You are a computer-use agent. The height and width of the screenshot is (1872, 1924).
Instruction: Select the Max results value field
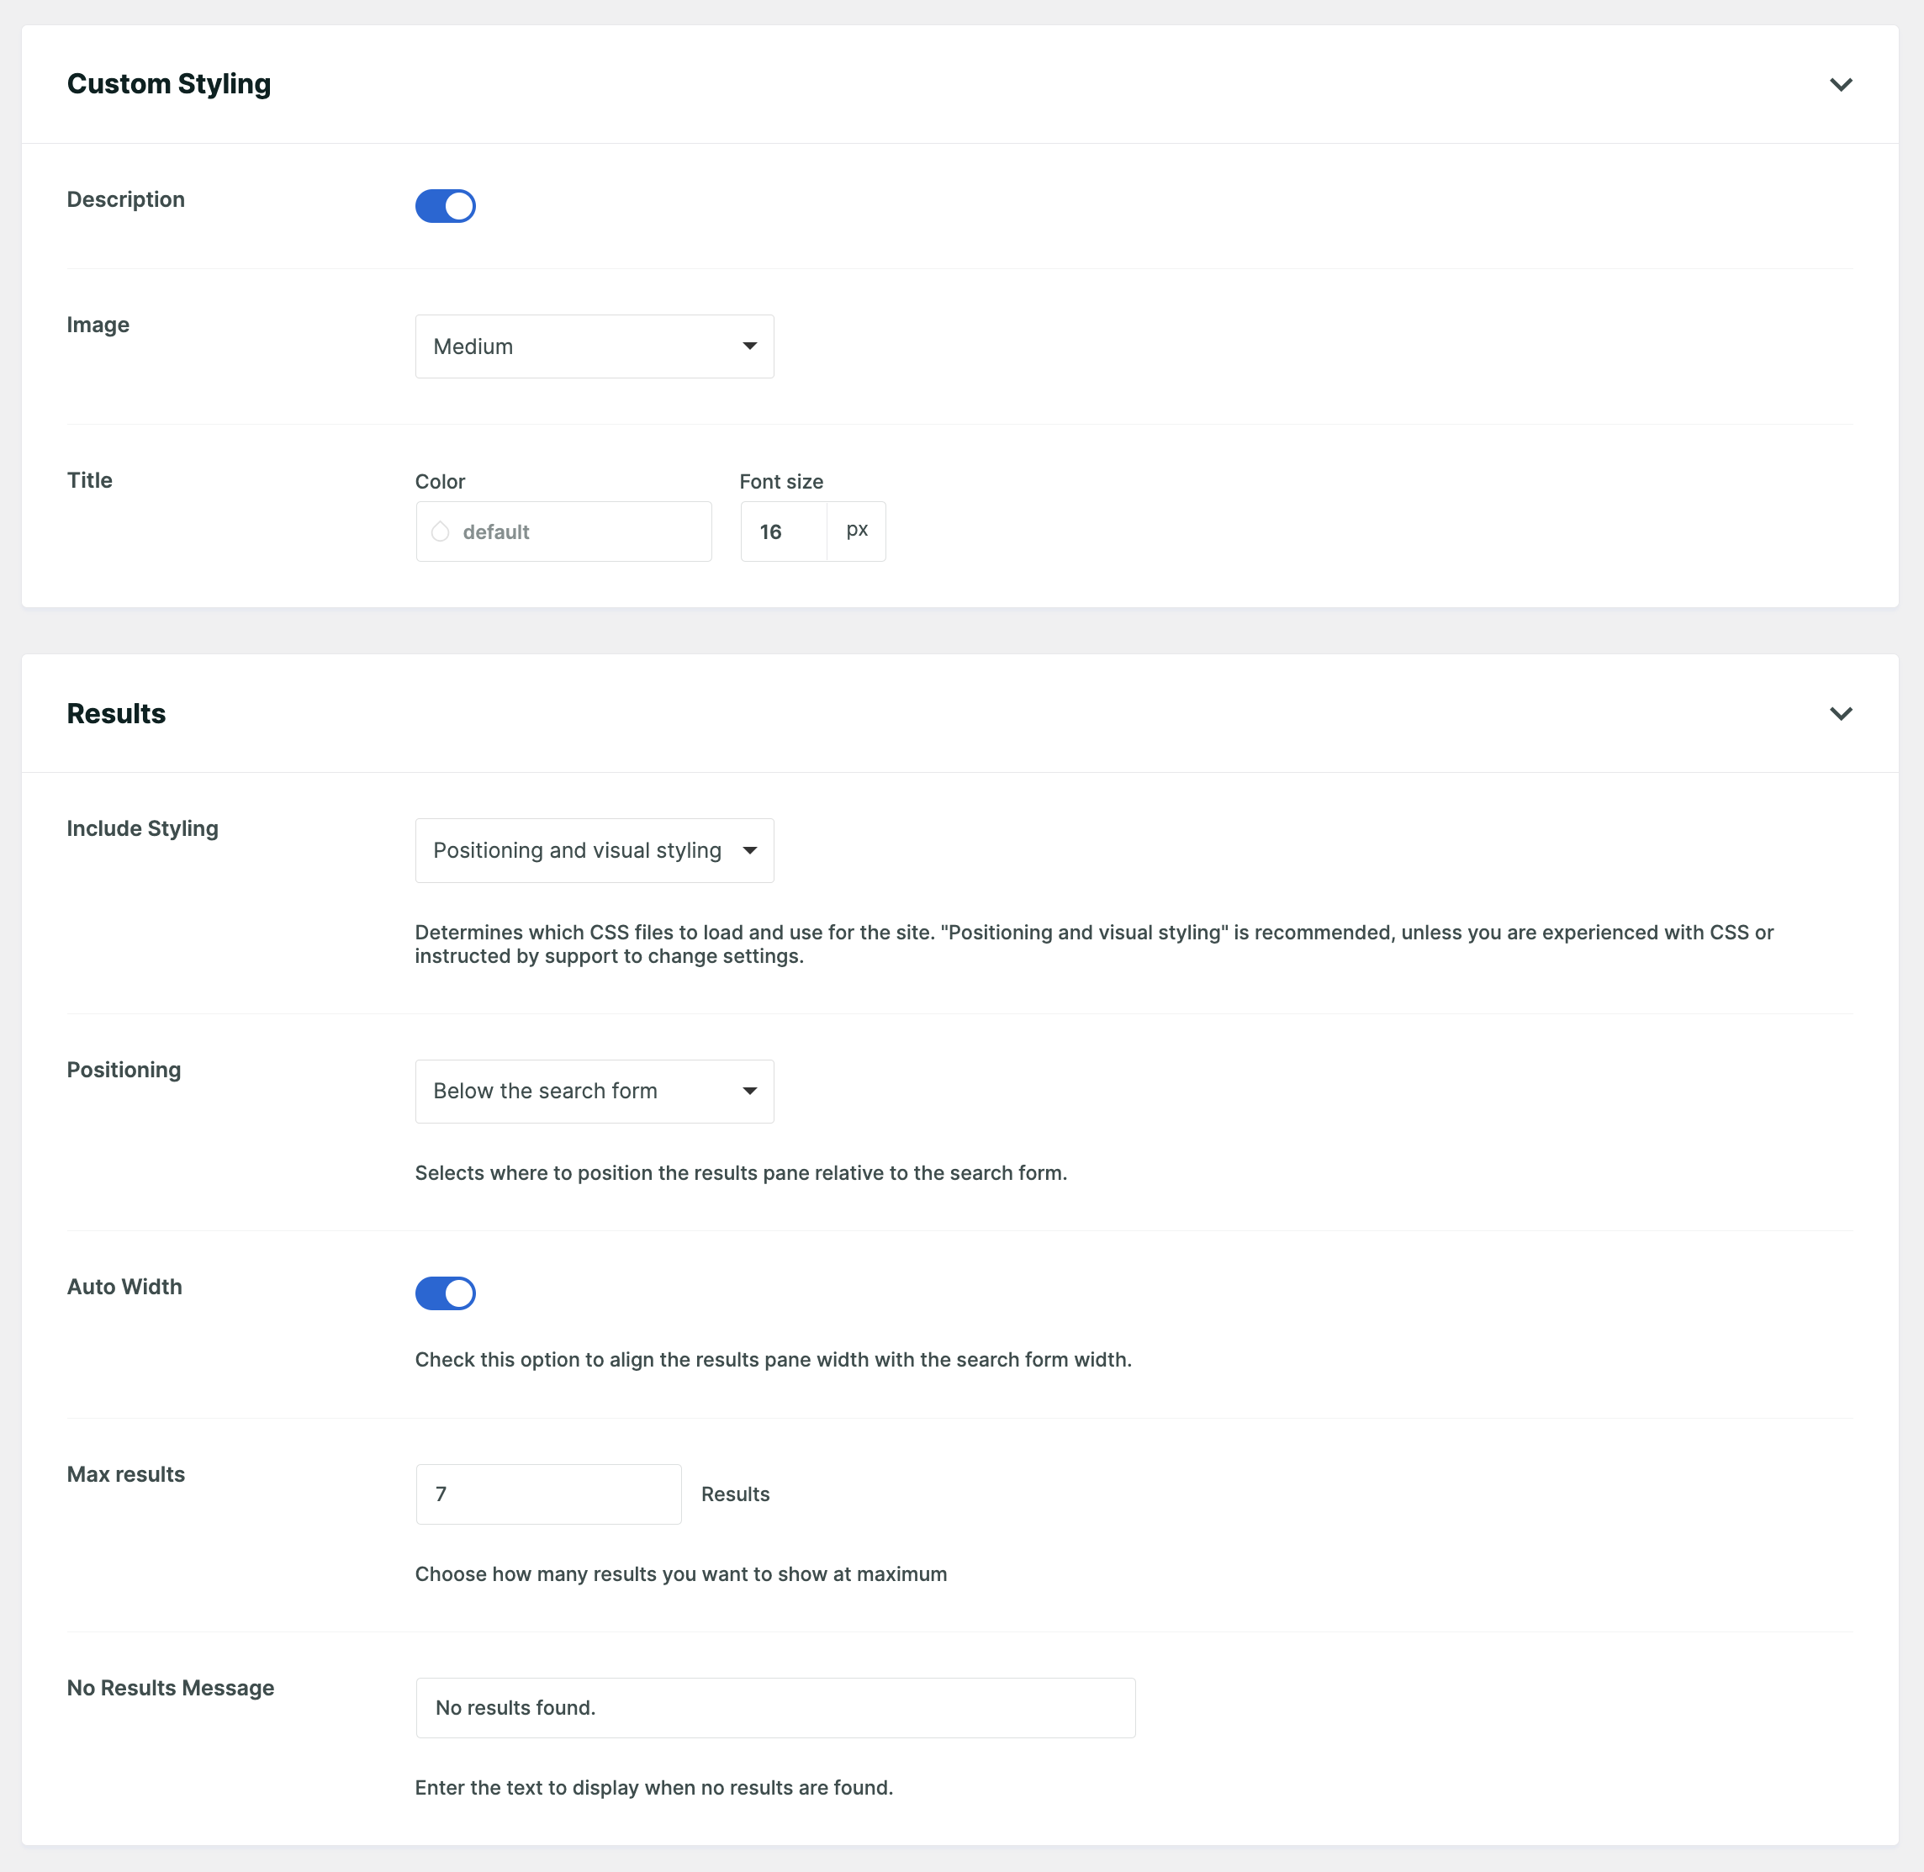tap(547, 1494)
